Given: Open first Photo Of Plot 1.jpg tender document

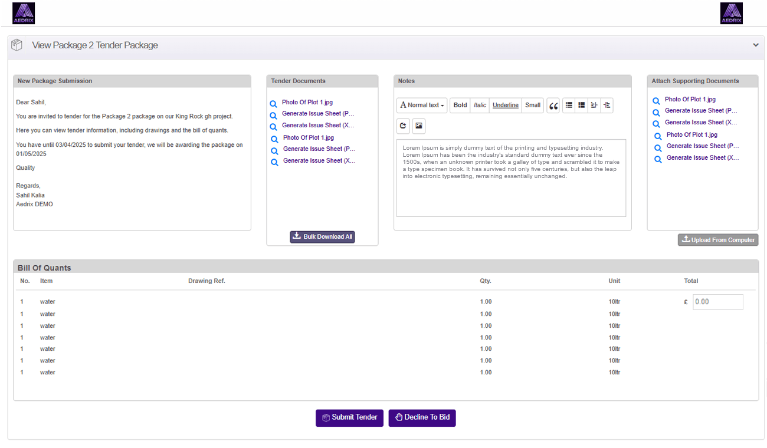Looking at the screenshot, I should point(307,103).
